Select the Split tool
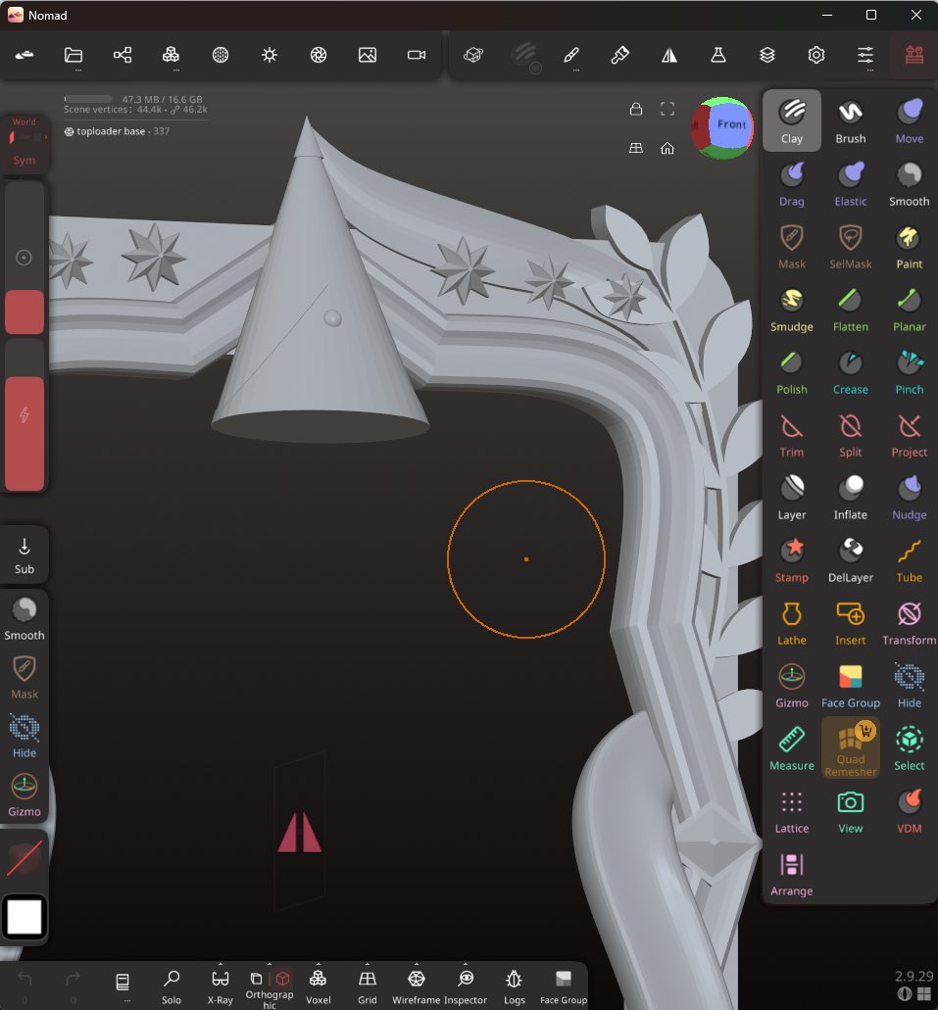 pos(851,434)
